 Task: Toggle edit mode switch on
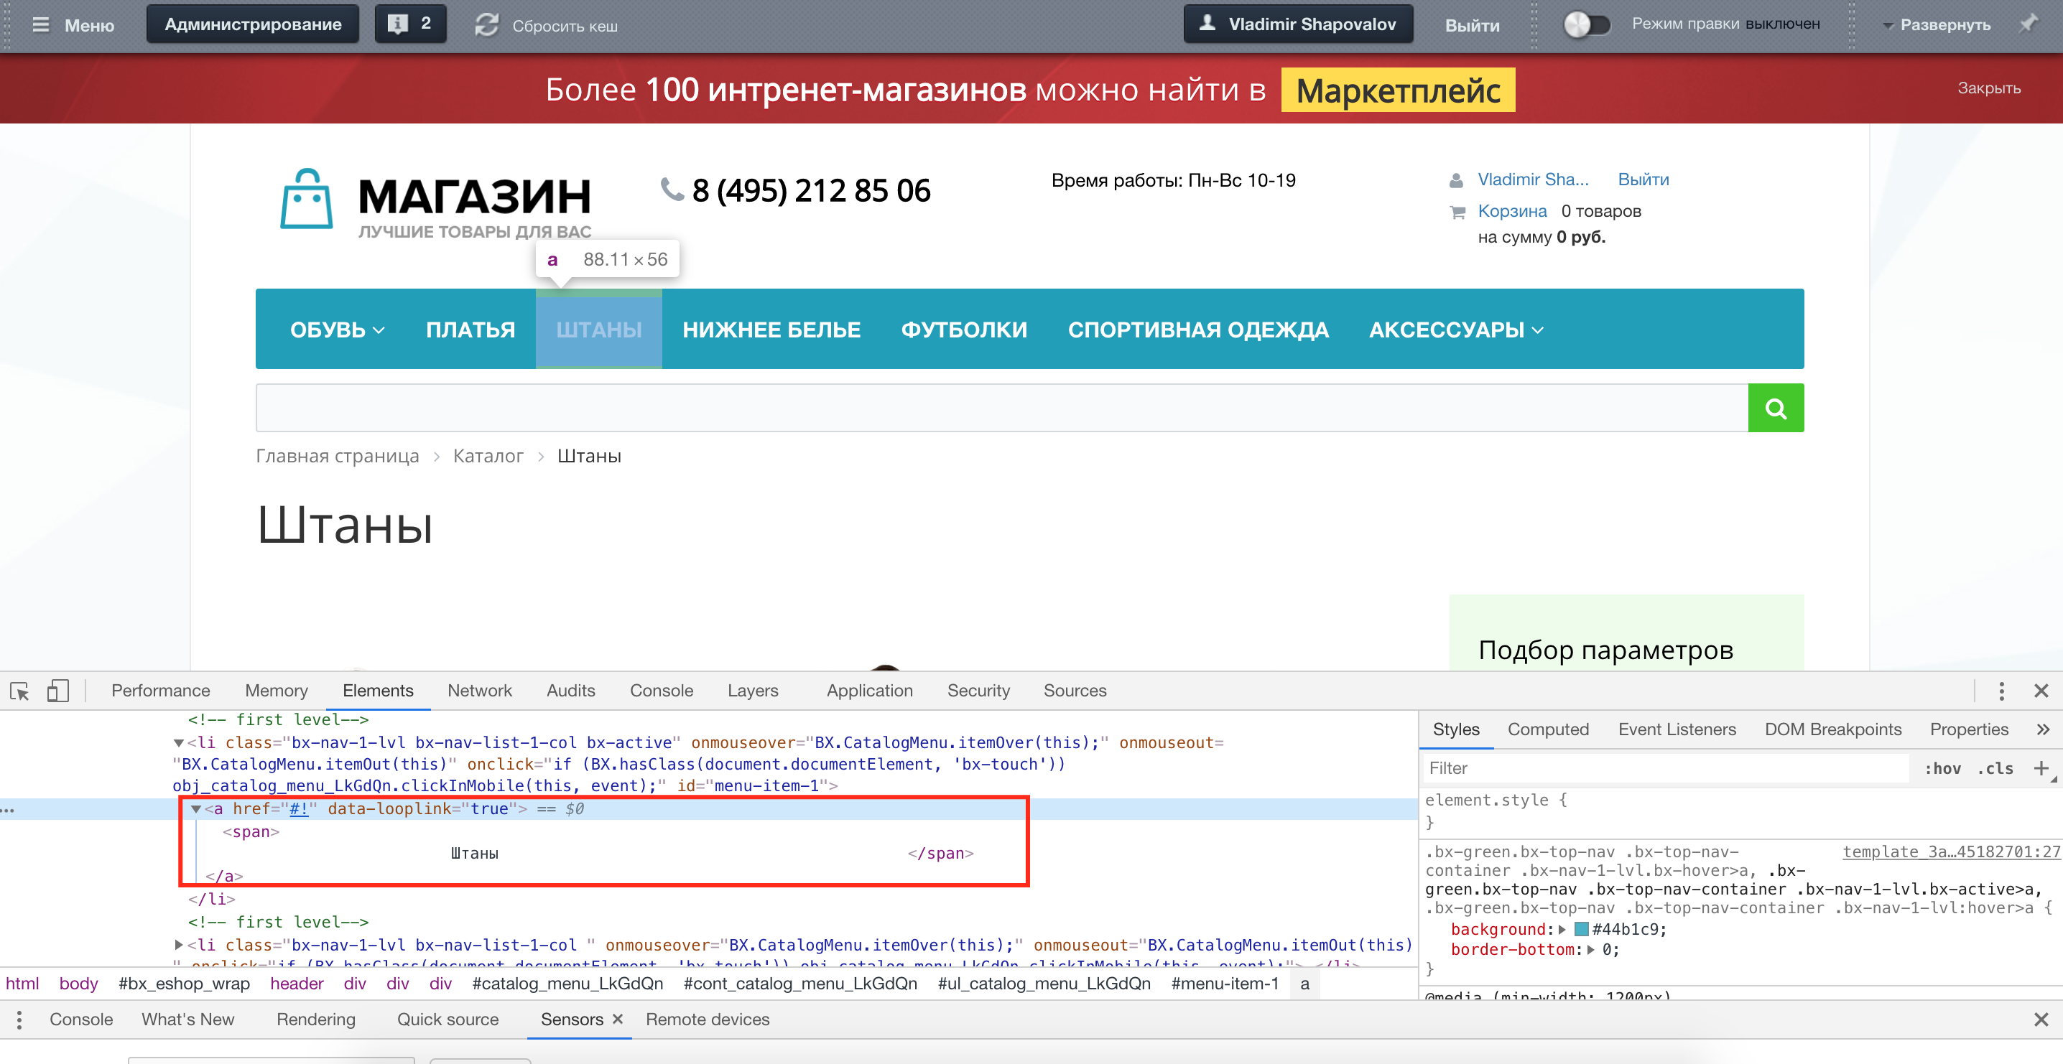click(1587, 24)
